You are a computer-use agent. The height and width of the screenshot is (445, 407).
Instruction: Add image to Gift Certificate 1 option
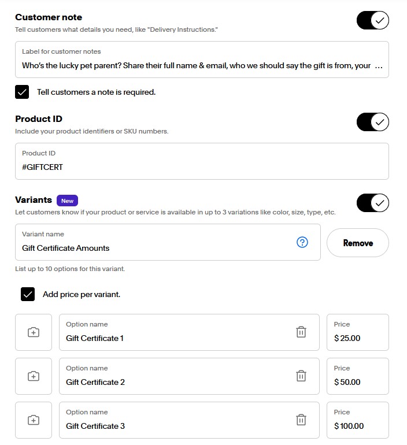click(x=34, y=332)
